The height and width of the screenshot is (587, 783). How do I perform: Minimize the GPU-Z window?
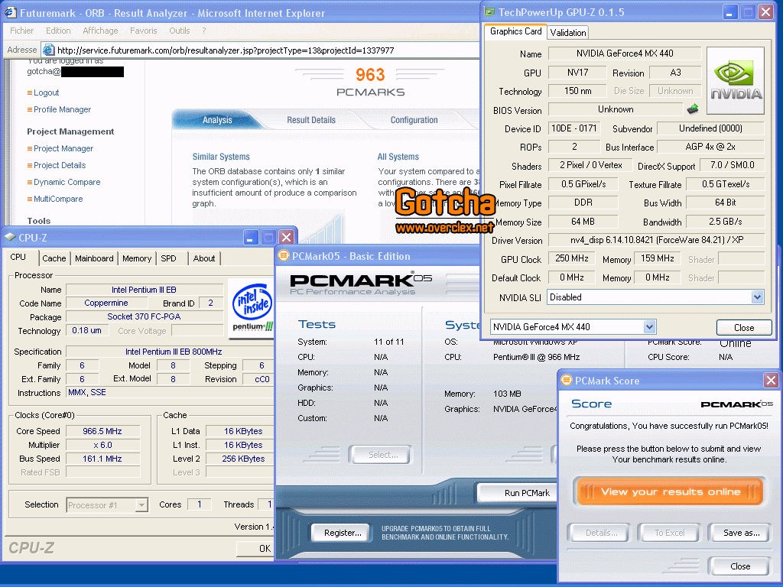pyautogui.click(x=730, y=12)
